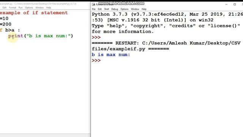
Task: Open Window menu in editor window
Action: (39, 8)
